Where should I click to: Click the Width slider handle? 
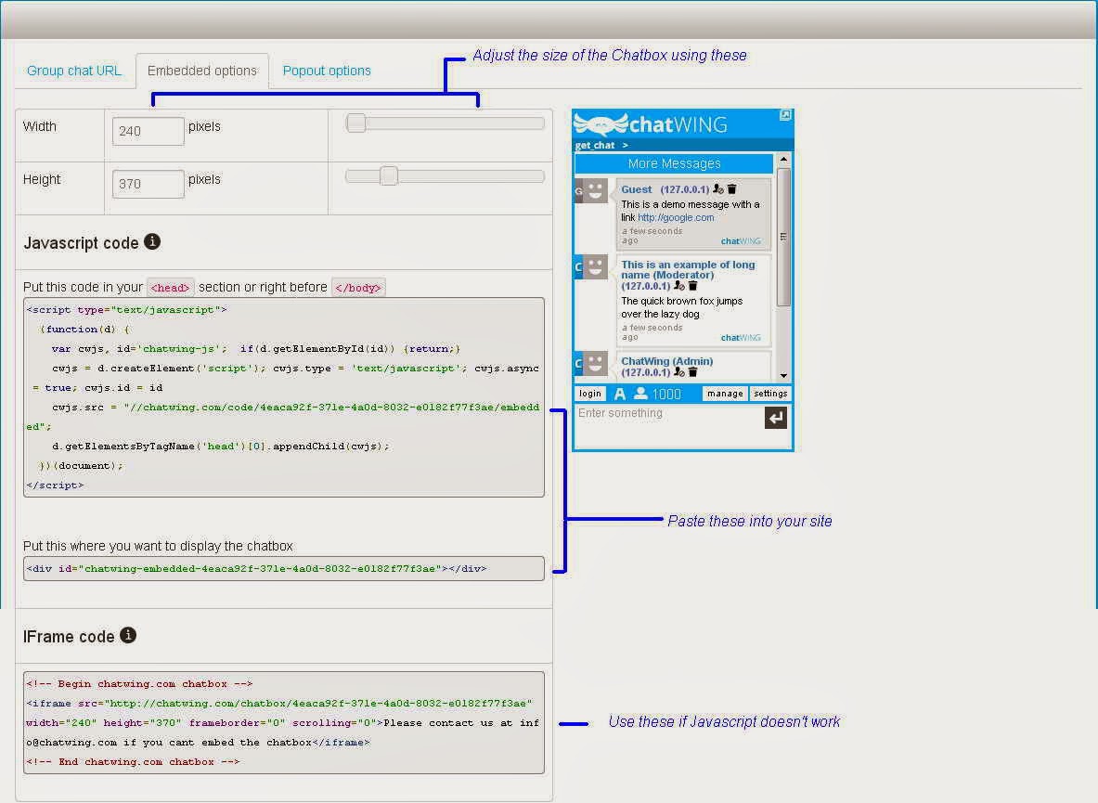(x=355, y=123)
